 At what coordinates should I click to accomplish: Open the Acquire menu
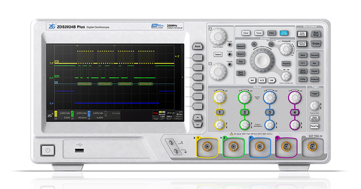point(286,63)
